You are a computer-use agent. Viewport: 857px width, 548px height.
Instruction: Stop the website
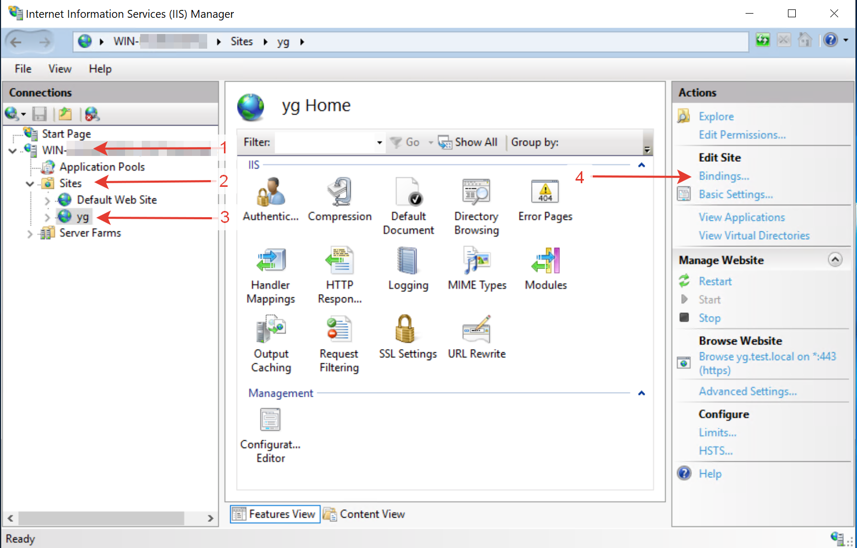tap(709, 318)
